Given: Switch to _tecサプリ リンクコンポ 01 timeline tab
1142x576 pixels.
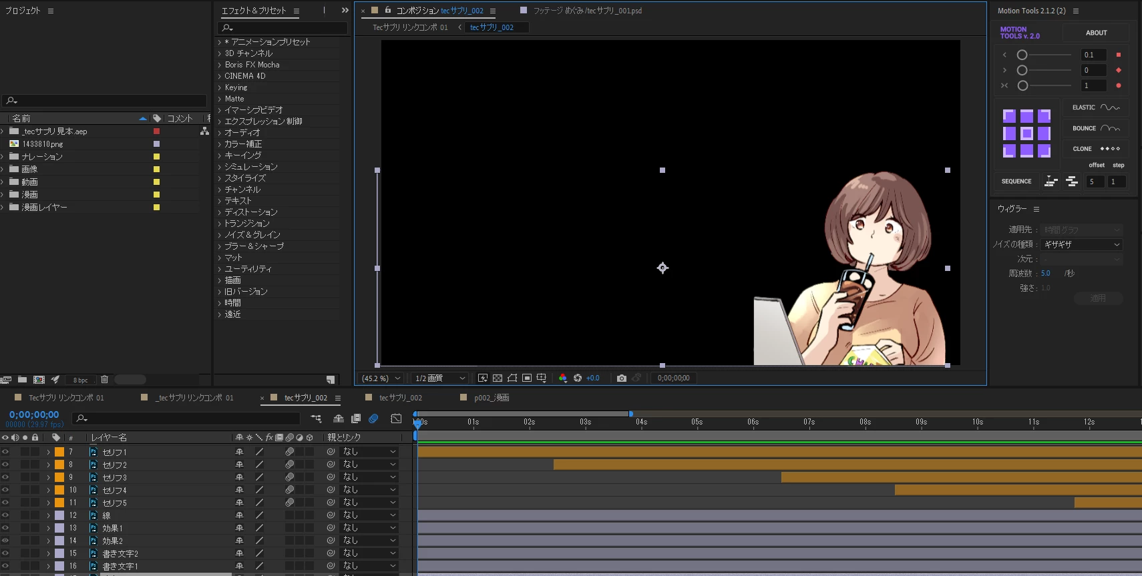Looking at the screenshot, I should pyautogui.click(x=194, y=398).
